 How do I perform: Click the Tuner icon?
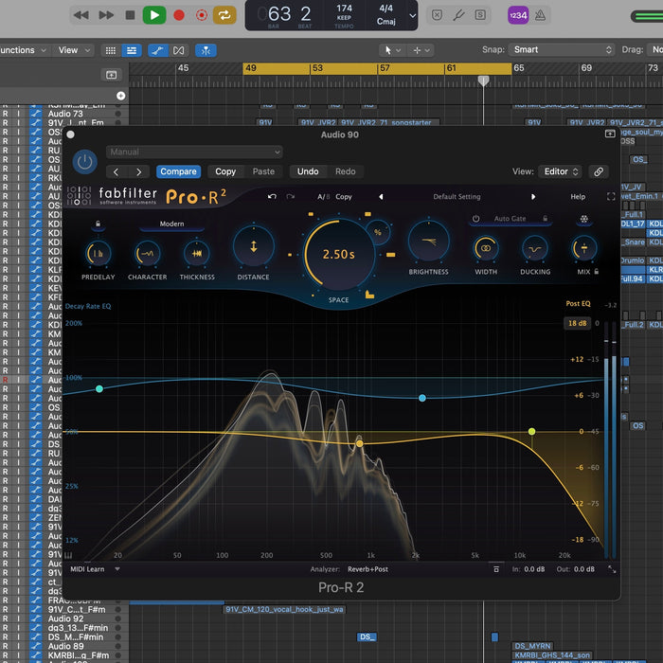tap(458, 16)
